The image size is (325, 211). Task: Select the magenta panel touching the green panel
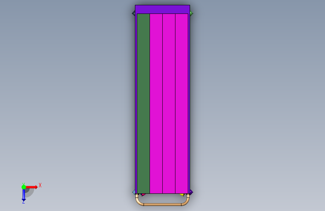point(156,103)
